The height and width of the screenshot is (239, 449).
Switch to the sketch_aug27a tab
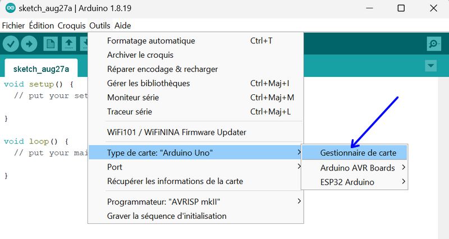pyautogui.click(x=41, y=68)
